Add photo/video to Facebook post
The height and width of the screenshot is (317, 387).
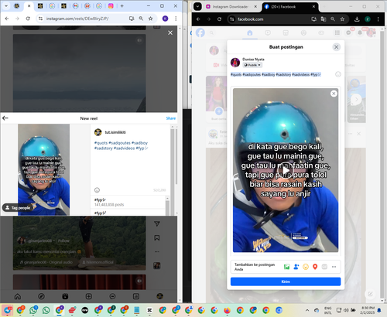pos(286,267)
